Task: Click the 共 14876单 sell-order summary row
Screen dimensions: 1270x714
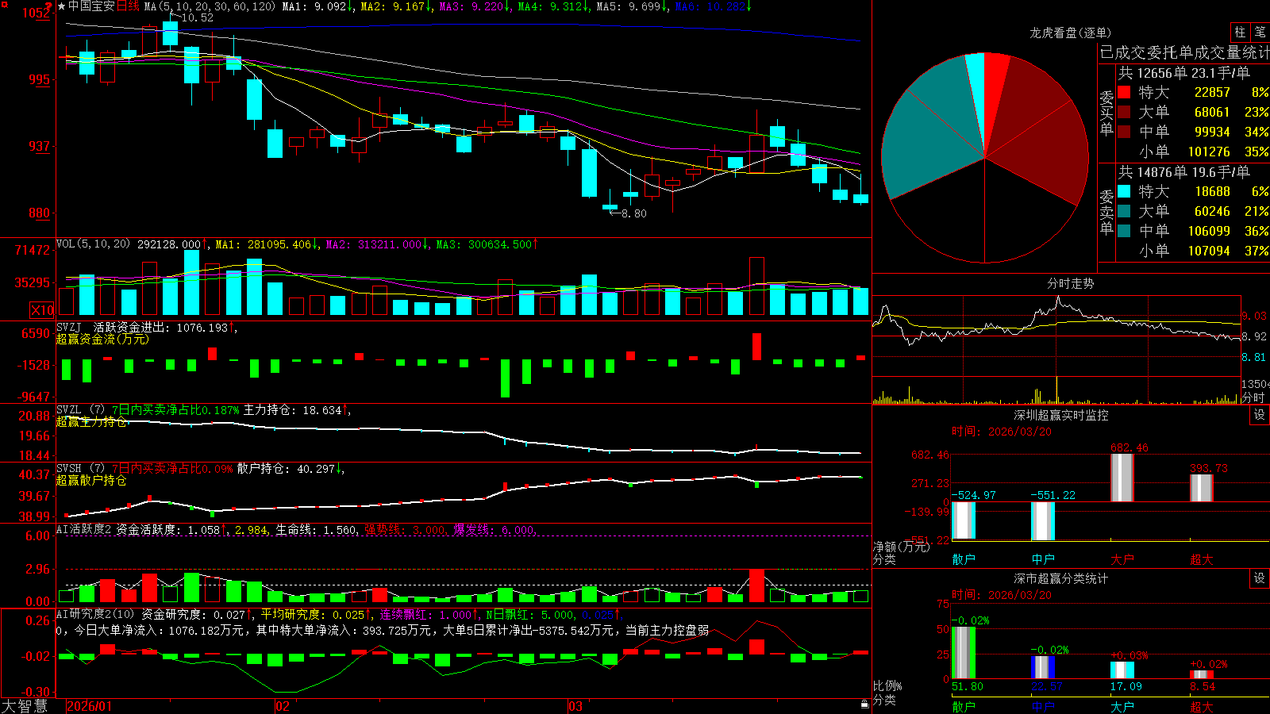Action: point(1183,171)
